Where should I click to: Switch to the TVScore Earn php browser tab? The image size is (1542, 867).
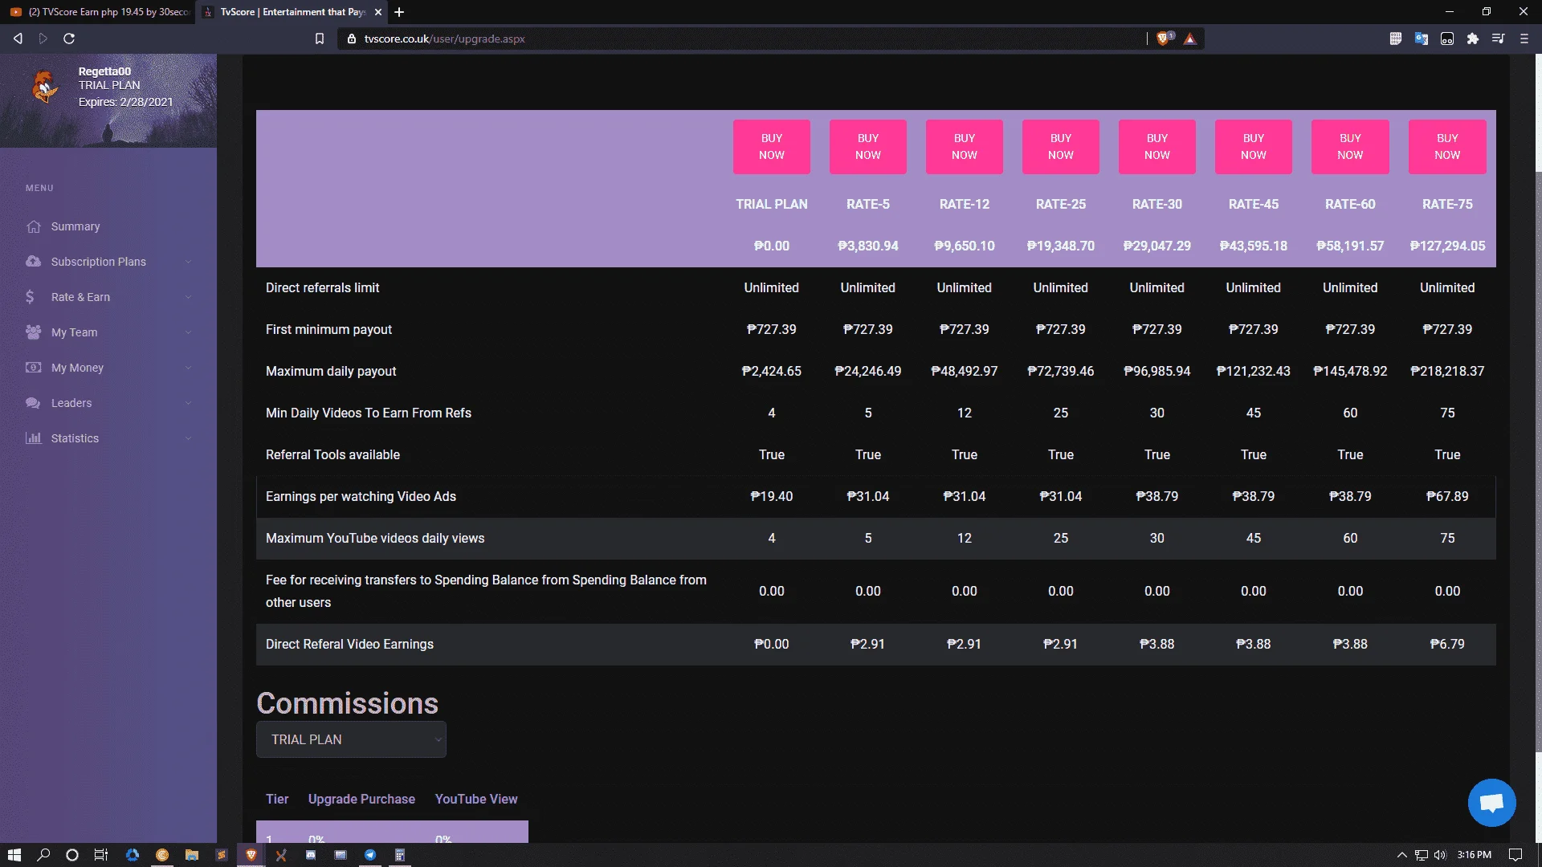(x=99, y=12)
